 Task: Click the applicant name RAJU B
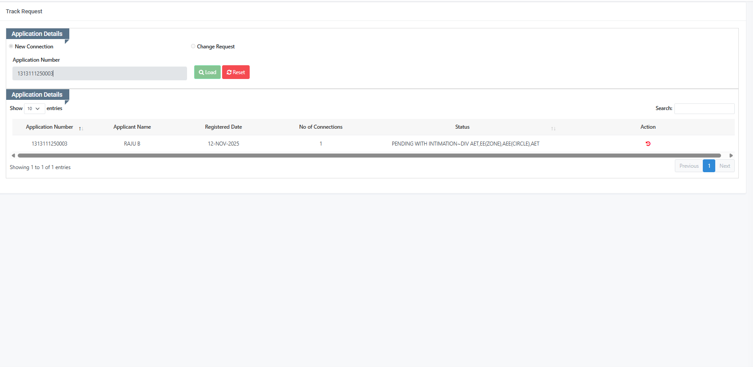132,144
